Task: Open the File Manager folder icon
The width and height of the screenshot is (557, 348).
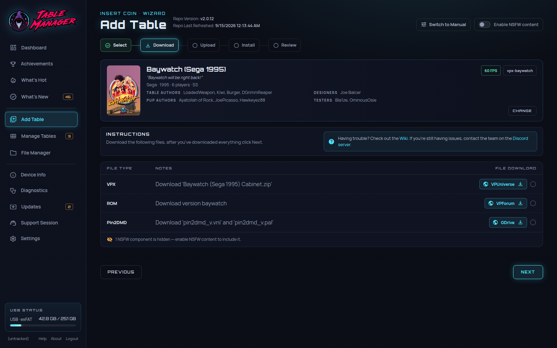Action: (13, 153)
